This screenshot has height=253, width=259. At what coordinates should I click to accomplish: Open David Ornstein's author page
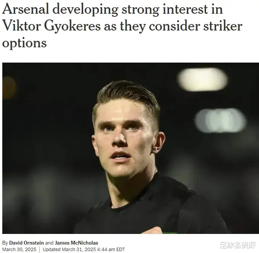pos(26,243)
